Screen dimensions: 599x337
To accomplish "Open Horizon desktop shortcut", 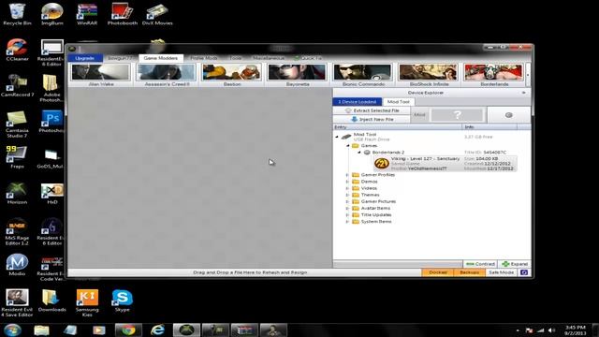I will (x=17, y=193).
